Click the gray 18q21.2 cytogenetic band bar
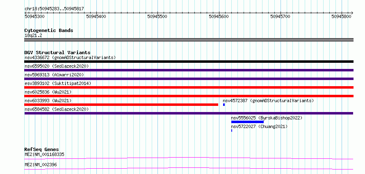The image size is (365, 174). tap(189, 40)
